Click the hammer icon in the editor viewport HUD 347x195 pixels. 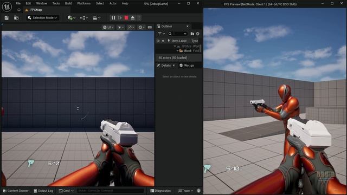(31, 164)
